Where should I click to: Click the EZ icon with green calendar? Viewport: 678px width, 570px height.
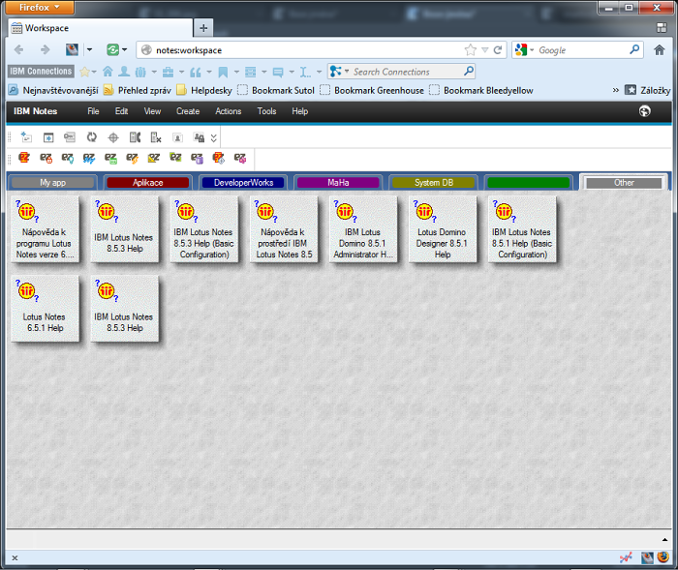pos(110,158)
